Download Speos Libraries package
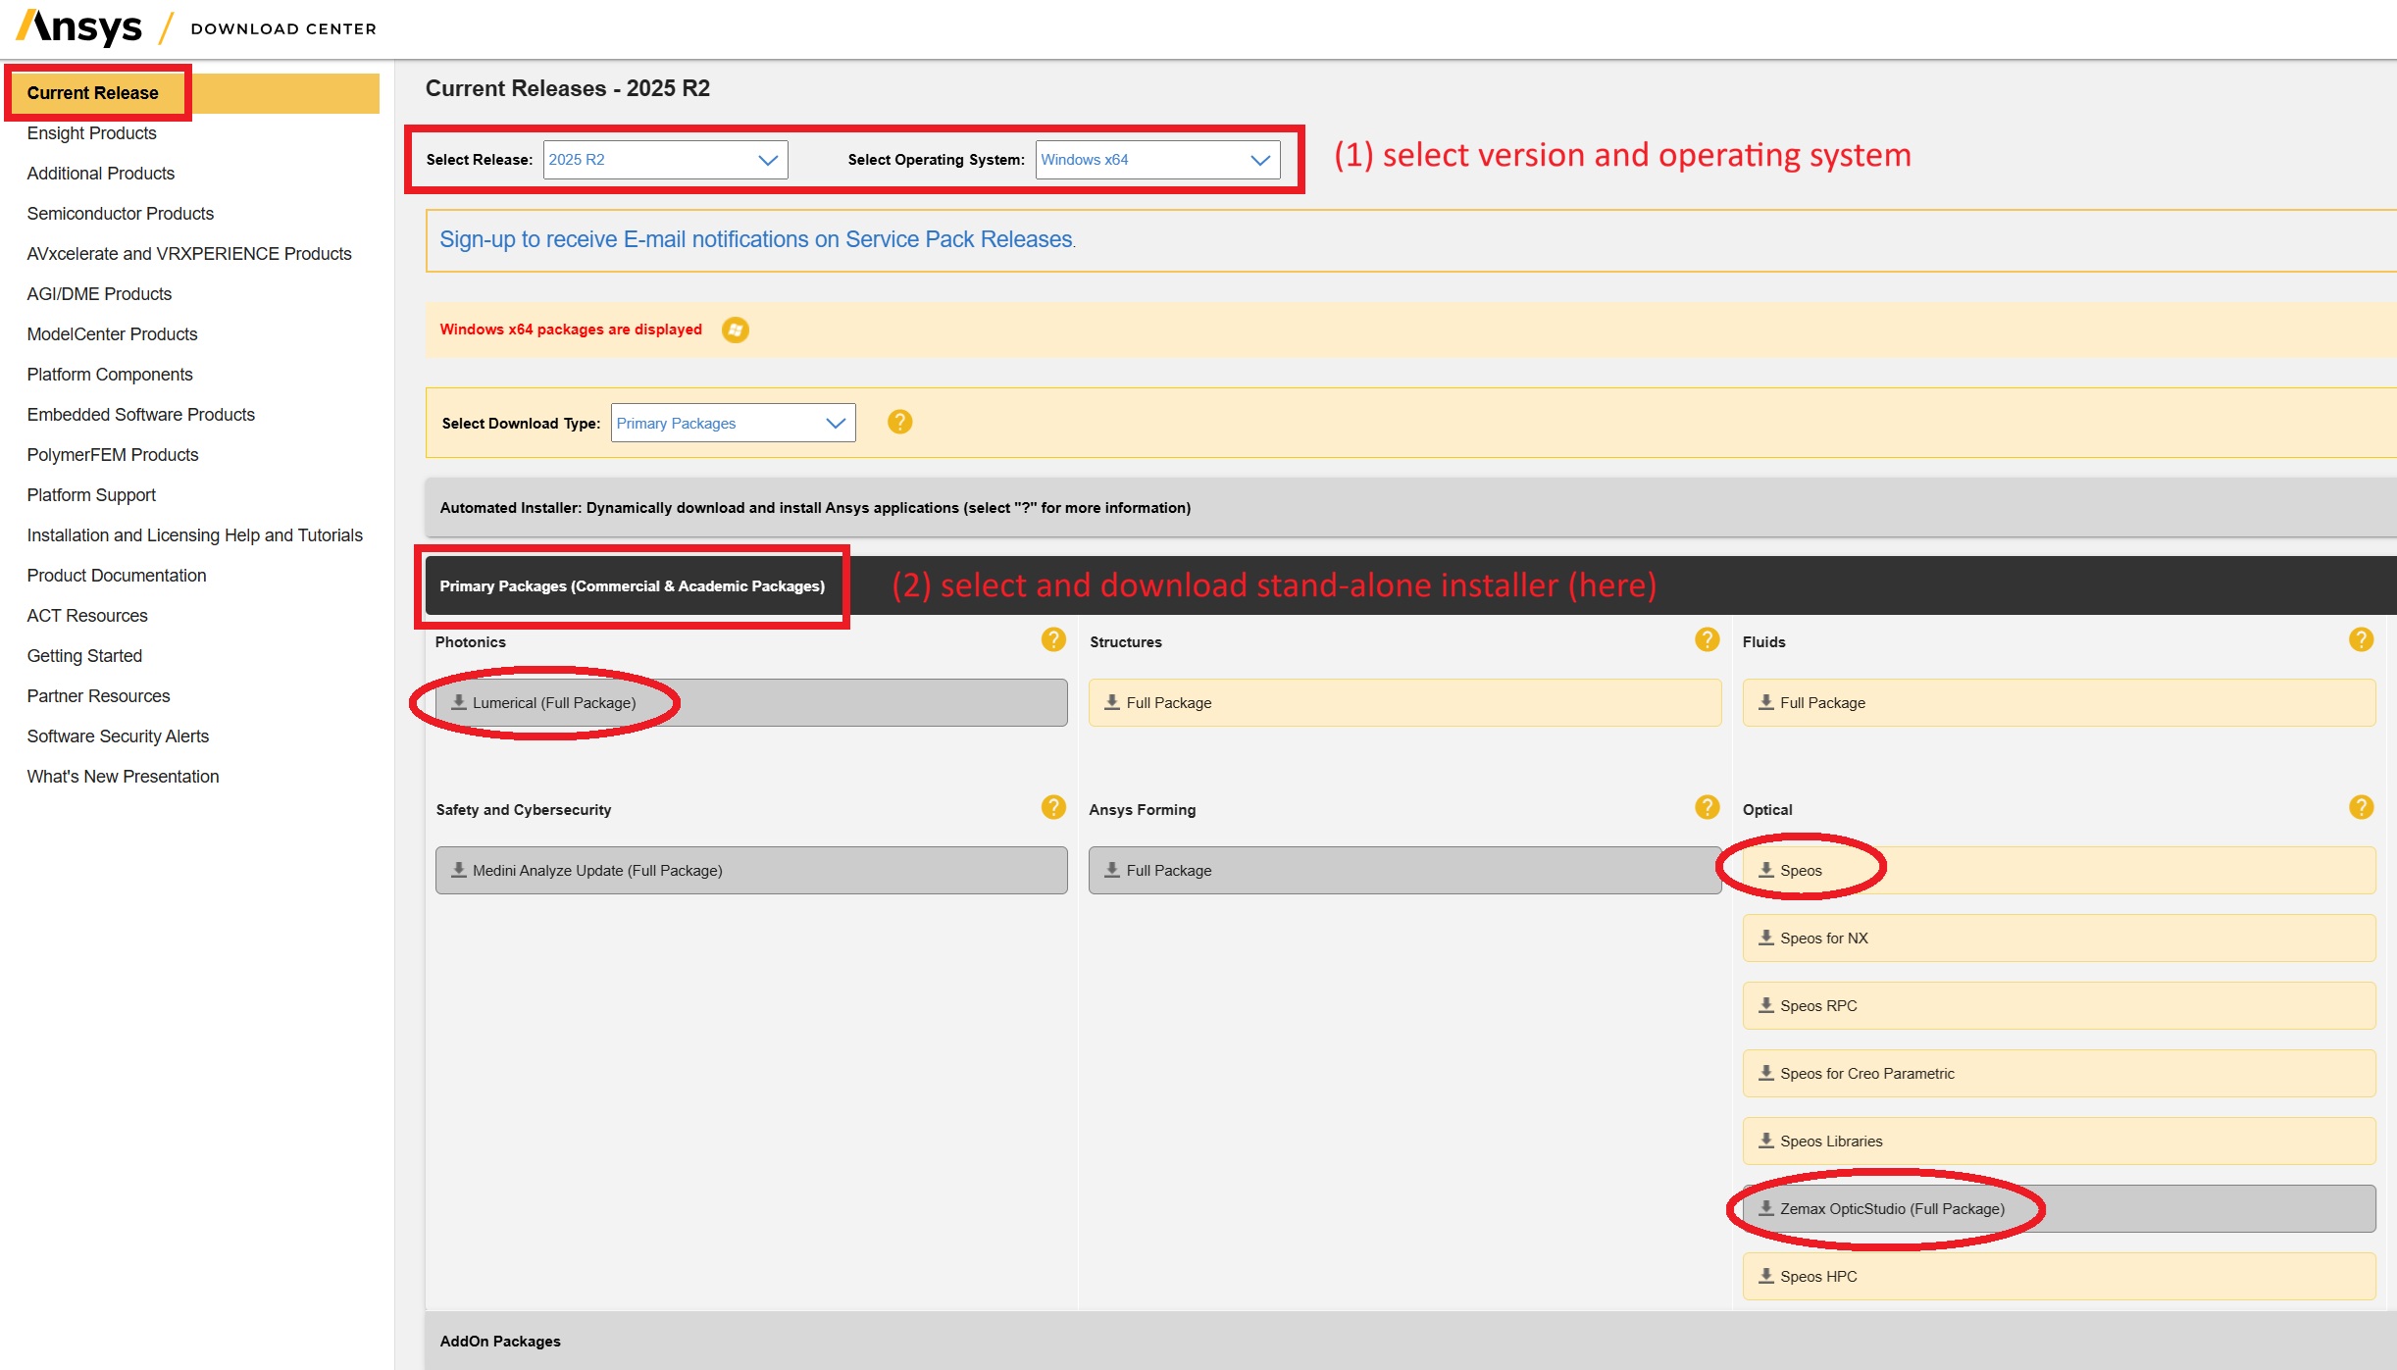The image size is (2397, 1370). point(2059,1141)
